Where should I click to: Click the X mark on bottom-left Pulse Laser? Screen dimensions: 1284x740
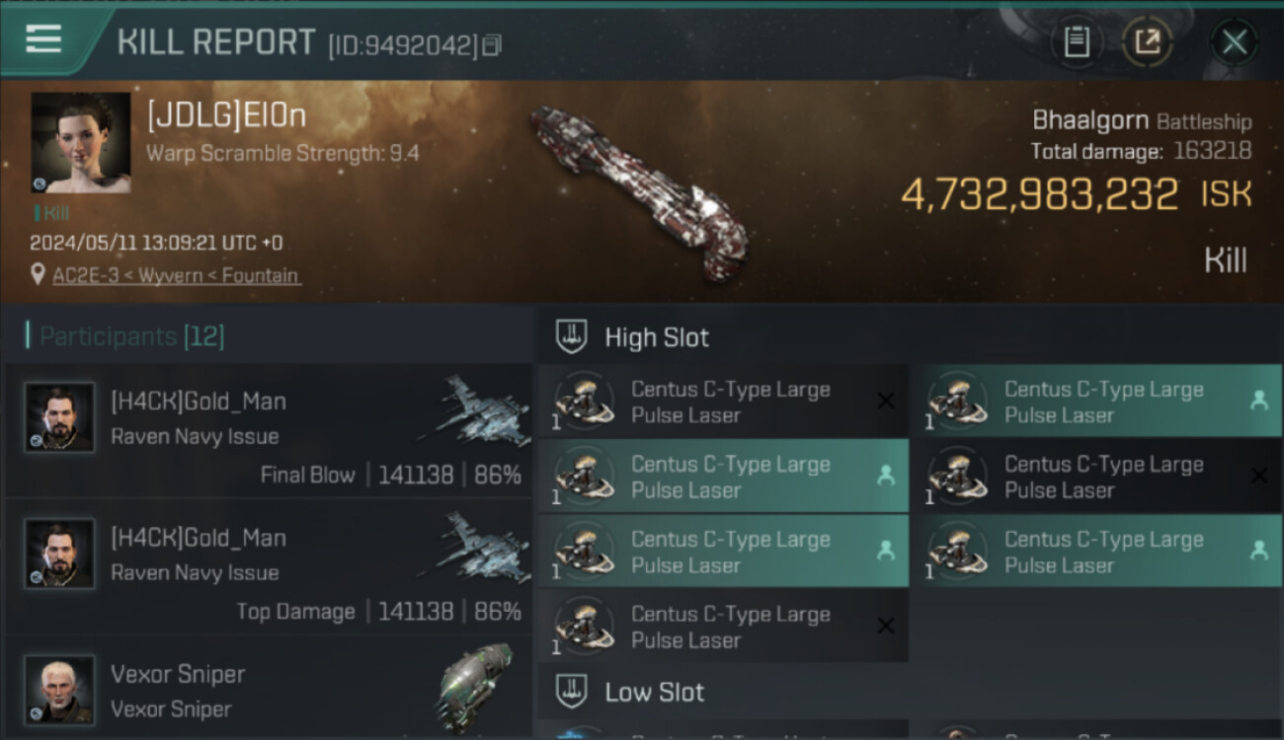[x=886, y=626]
